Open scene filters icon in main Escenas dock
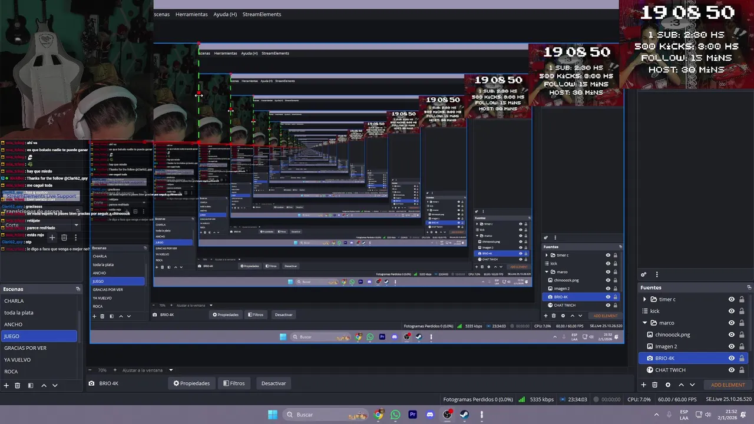 [30, 385]
